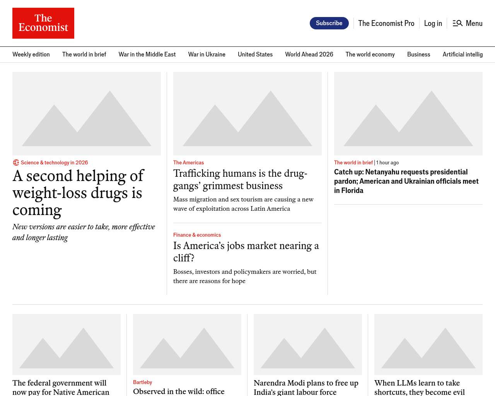
Task: Click the Narendra Modi article thumbnail
Action: [308, 345]
